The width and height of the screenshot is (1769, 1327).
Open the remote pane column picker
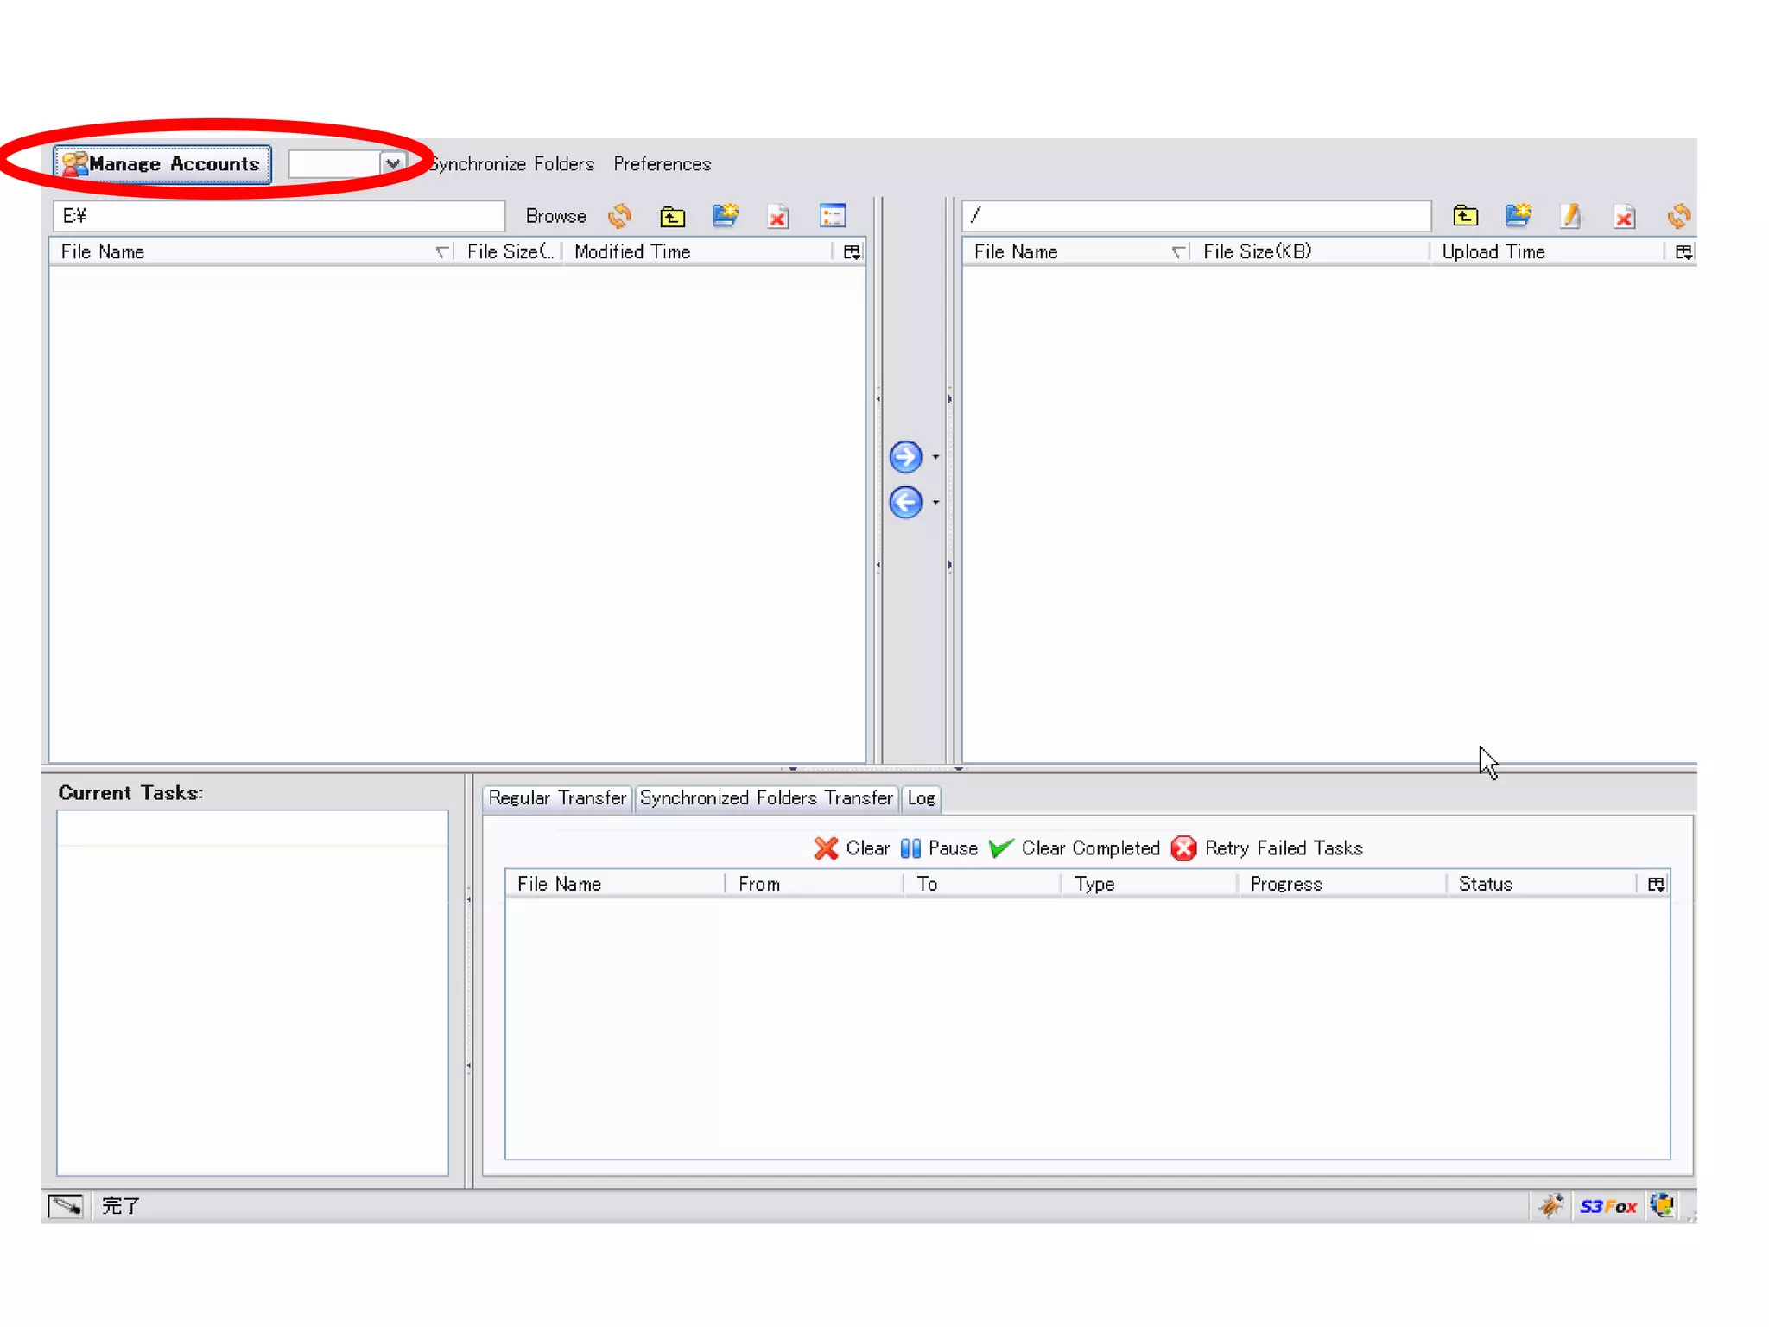coord(1683,252)
